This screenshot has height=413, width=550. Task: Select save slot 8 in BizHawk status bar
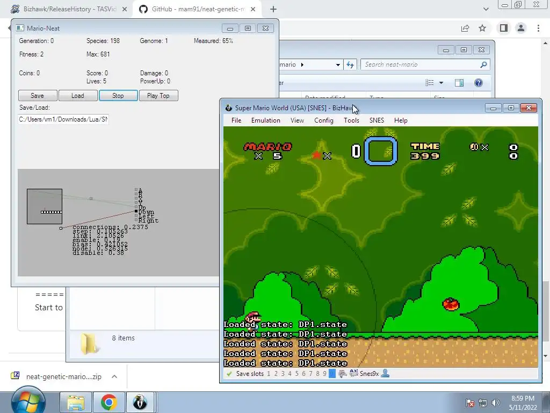[317, 374]
